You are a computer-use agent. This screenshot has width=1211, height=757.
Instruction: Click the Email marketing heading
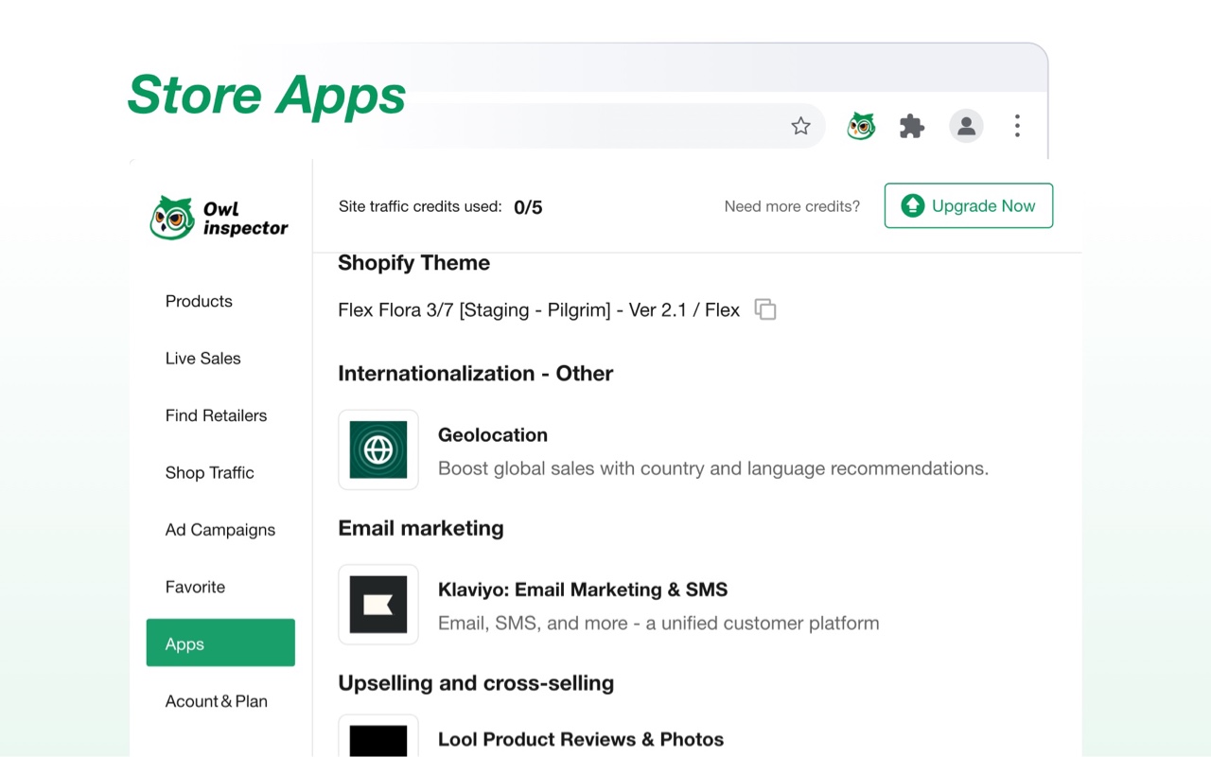[x=421, y=528]
